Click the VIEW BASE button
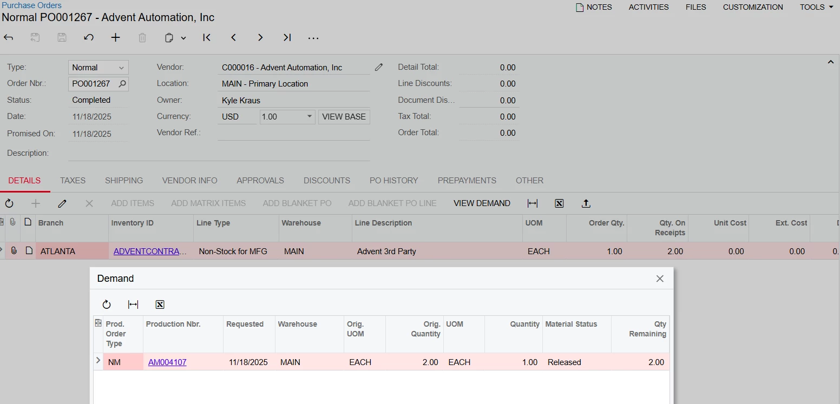 pyautogui.click(x=344, y=117)
